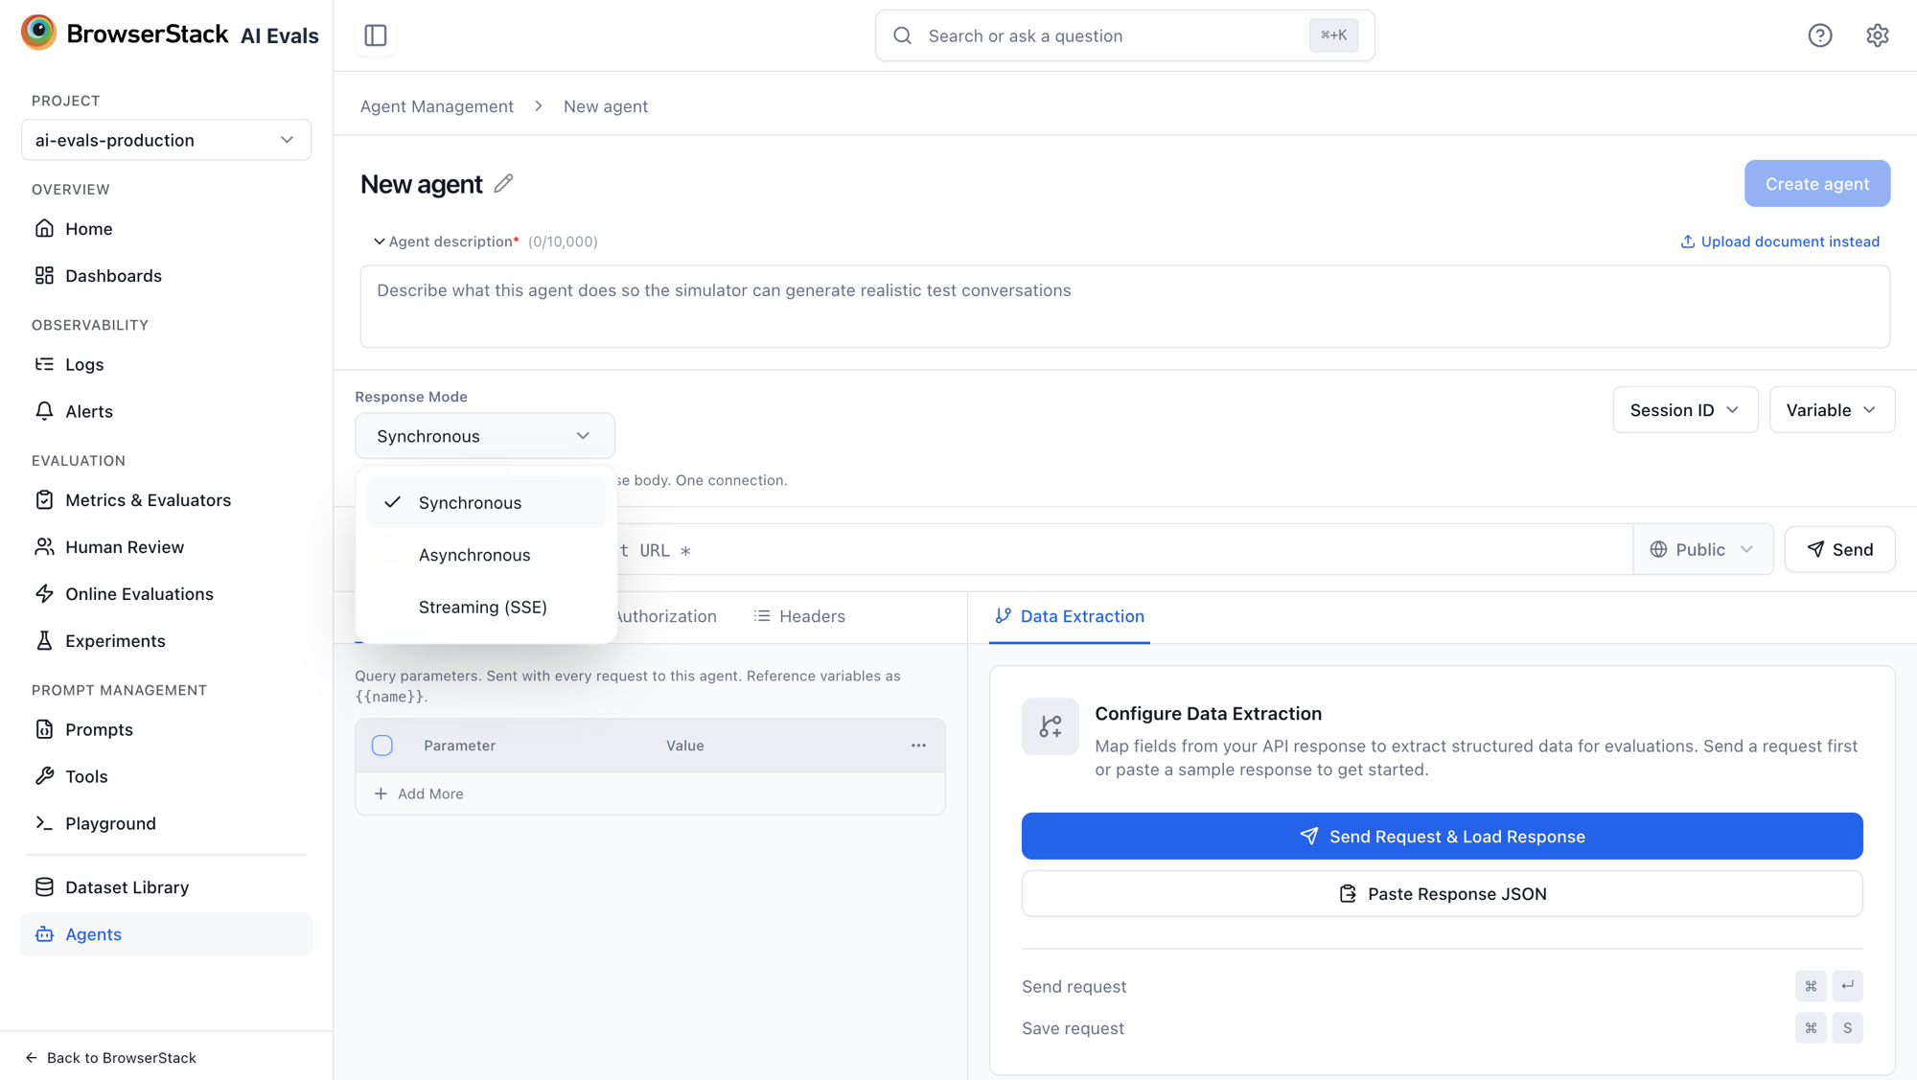
Task: Click the three-dots menu in parameter table header
Action: coord(918,746)
